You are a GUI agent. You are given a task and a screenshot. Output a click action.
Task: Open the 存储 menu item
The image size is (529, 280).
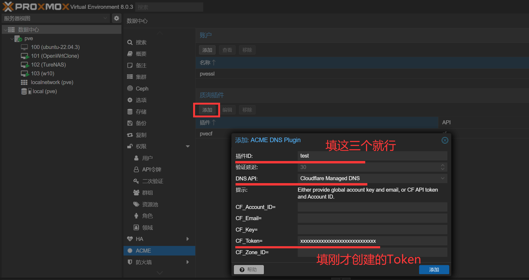coord(141,112)
